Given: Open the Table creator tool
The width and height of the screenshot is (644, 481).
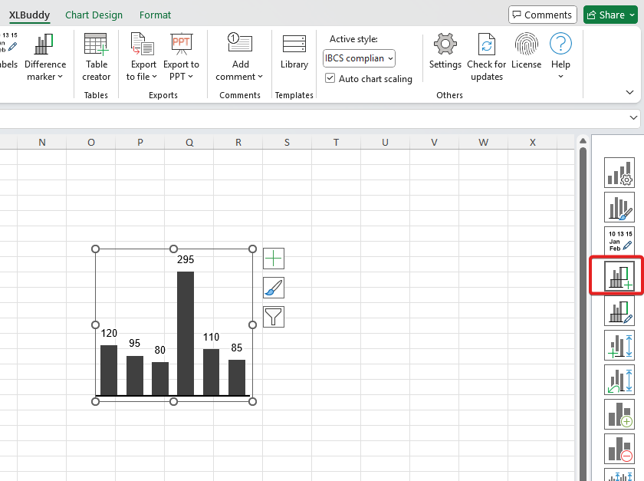Looking at the screenshot, I should (x=96, y=57).
